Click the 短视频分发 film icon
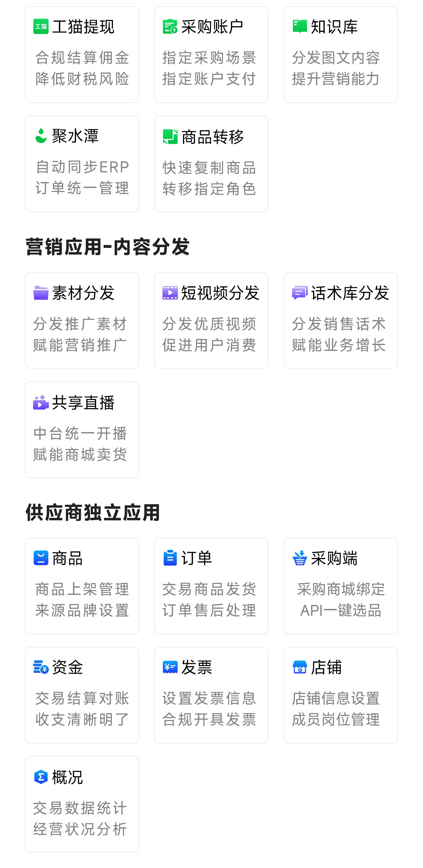The height and width of the screenshot is (868, 423). 170,293
